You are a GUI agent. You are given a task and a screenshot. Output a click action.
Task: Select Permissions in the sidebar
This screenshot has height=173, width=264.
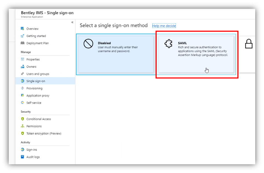[x=45, y=126]
